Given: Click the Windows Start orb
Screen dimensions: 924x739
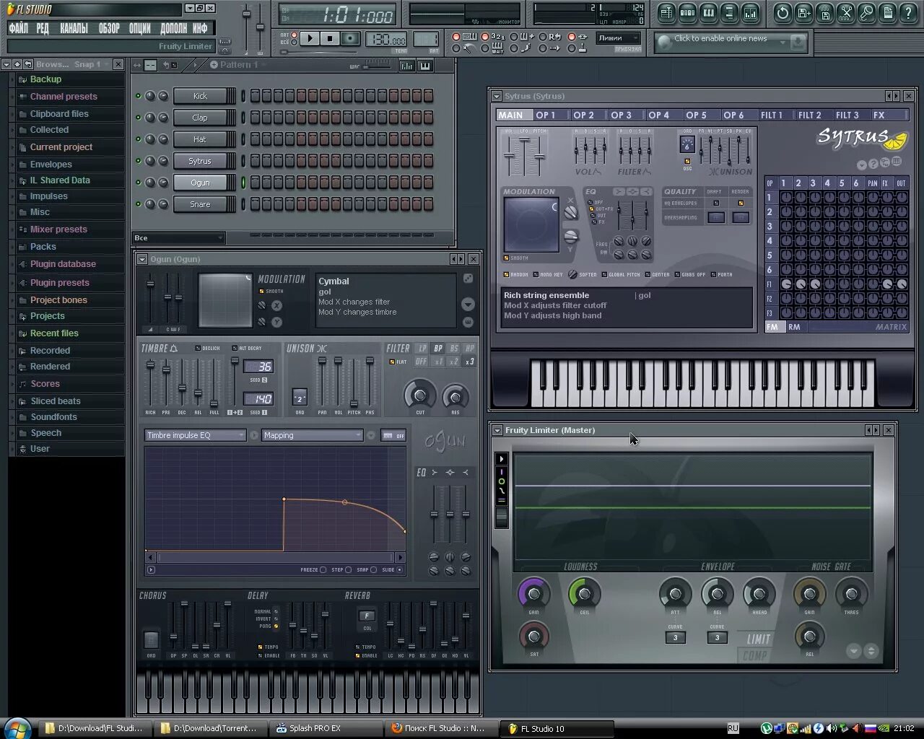Looking at the screenshot, I should [17, 727].
